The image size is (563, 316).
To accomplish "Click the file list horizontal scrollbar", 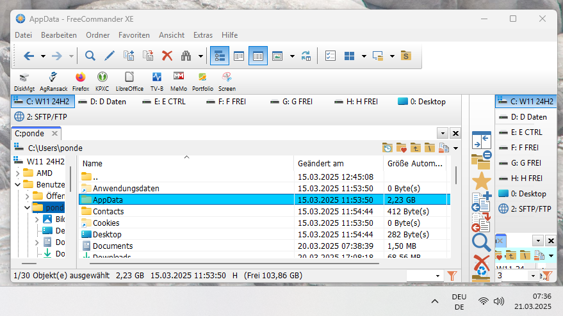I will [x=234, y=264].
